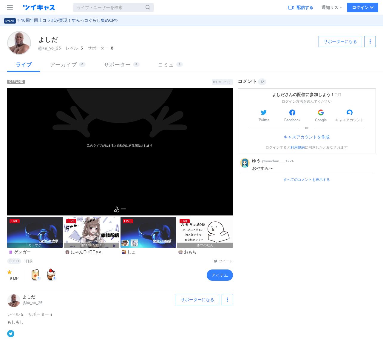This screenshot has width=383, height=359.
Task: Click the blue アイテム button
Action: pyautogui.click(x=220, y=275)
